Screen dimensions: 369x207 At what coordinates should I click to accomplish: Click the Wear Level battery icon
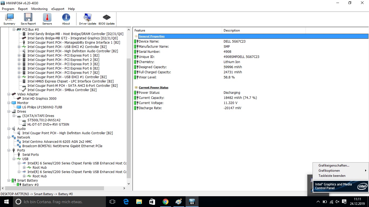point(136,77)
